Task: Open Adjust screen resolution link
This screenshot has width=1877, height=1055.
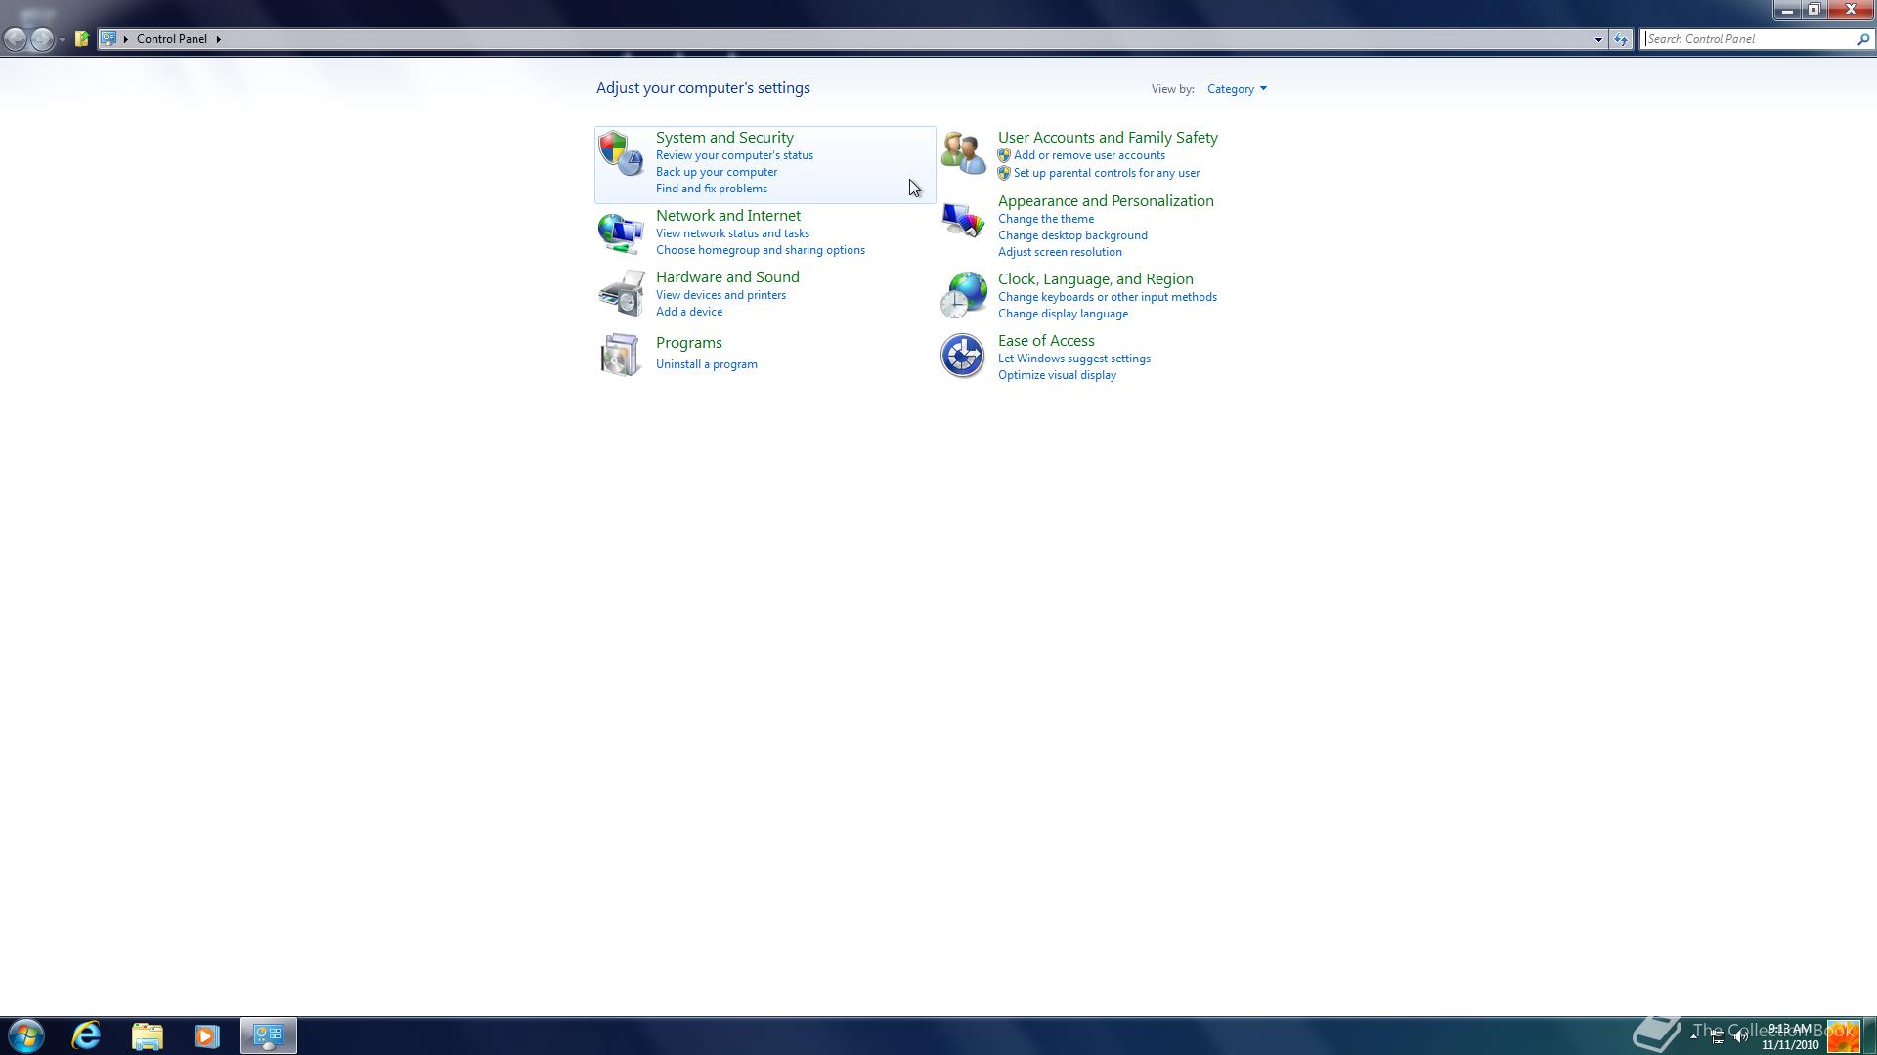Action: pos(1060,252)
